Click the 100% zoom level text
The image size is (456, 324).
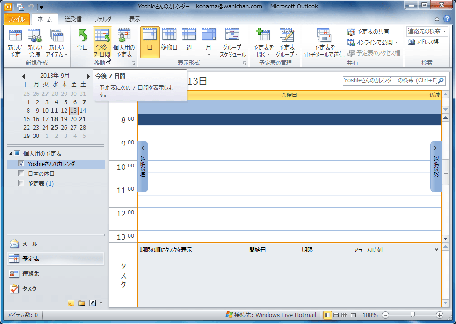point(370,315)
